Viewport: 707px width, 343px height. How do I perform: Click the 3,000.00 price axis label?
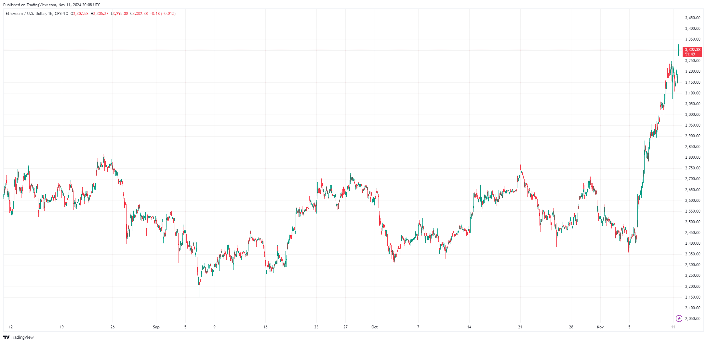coord(693,115)
